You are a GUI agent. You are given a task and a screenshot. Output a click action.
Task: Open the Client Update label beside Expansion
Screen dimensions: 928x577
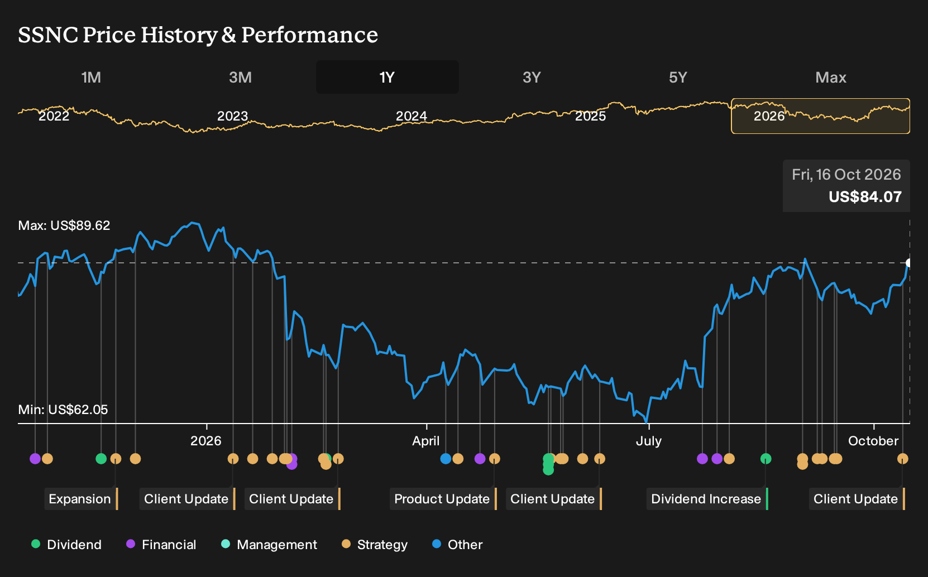(x=188, y=499)
